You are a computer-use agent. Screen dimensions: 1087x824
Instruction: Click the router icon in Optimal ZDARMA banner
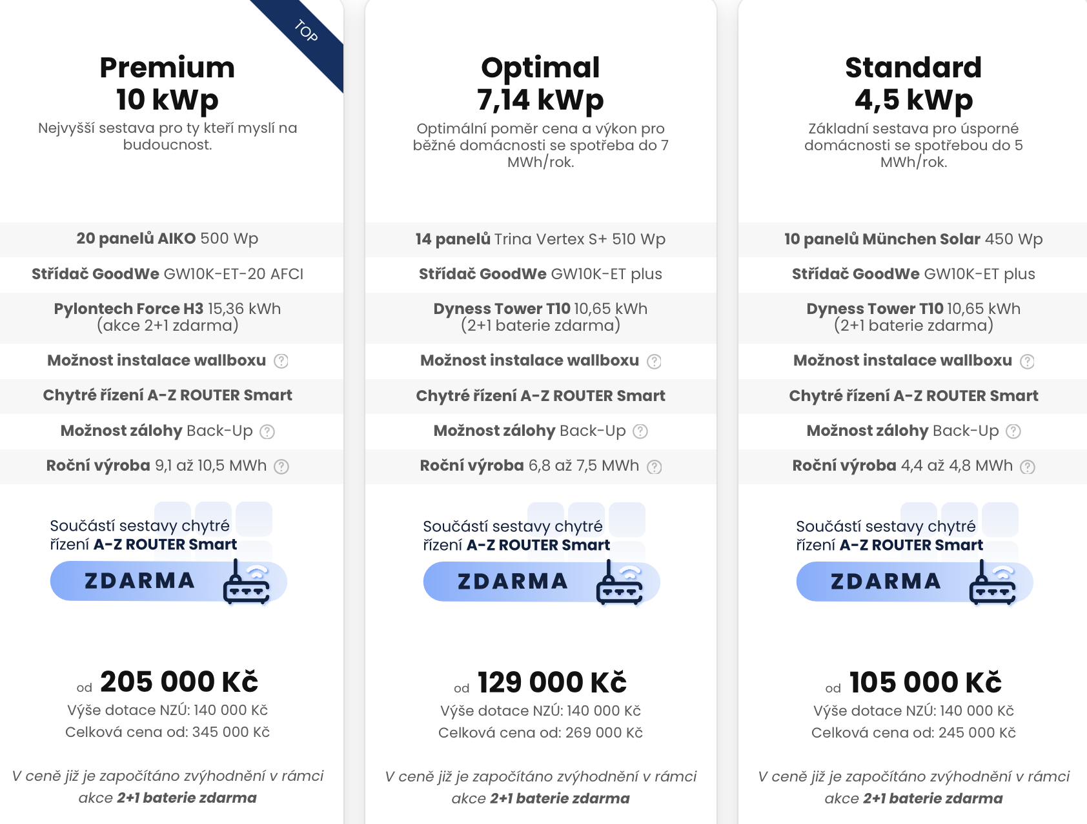pyautogui.click(x=620, y=583)
